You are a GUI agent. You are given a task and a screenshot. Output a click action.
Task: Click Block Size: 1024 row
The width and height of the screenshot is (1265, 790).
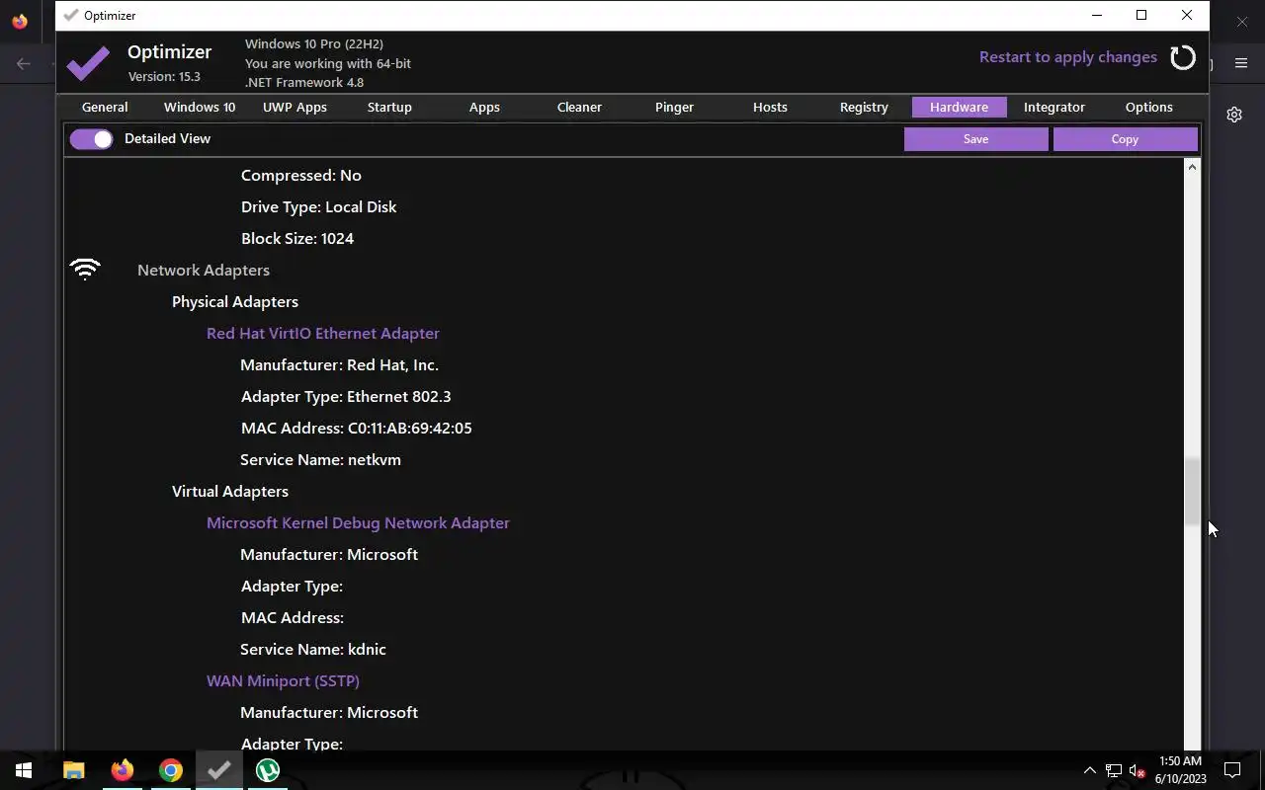pos(297,238)
